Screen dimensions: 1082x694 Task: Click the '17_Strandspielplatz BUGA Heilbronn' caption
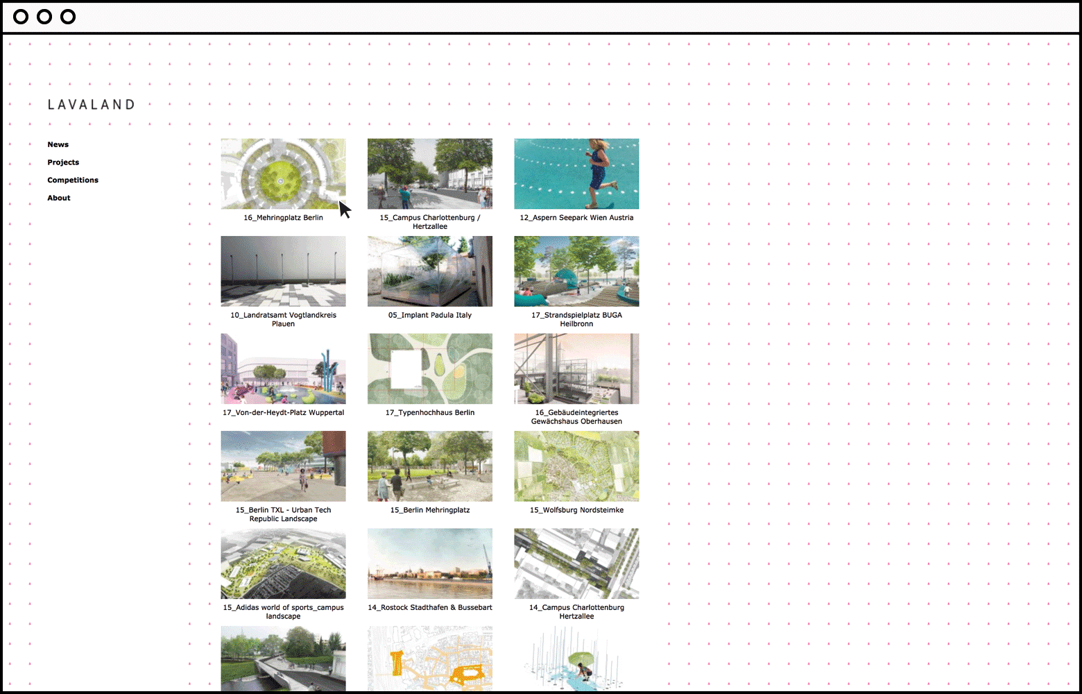pyautogui.click(x=576, y=319)
